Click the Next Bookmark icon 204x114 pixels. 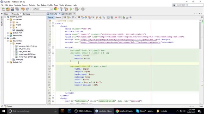[x=100, y=17]
